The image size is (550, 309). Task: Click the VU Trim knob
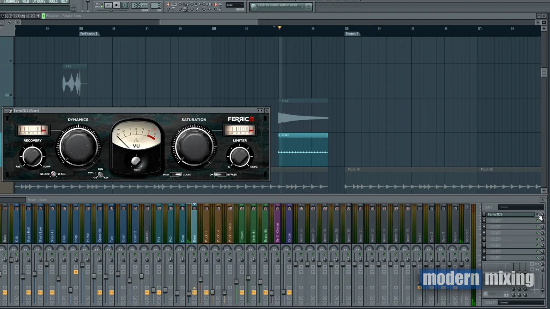(x=136, y=161)
